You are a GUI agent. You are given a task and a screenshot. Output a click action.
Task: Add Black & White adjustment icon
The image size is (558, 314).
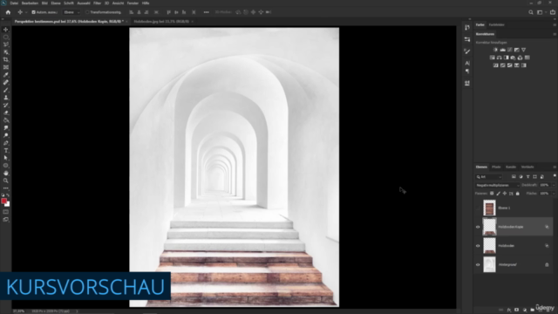pyautogui.click(x=506, y=58)
